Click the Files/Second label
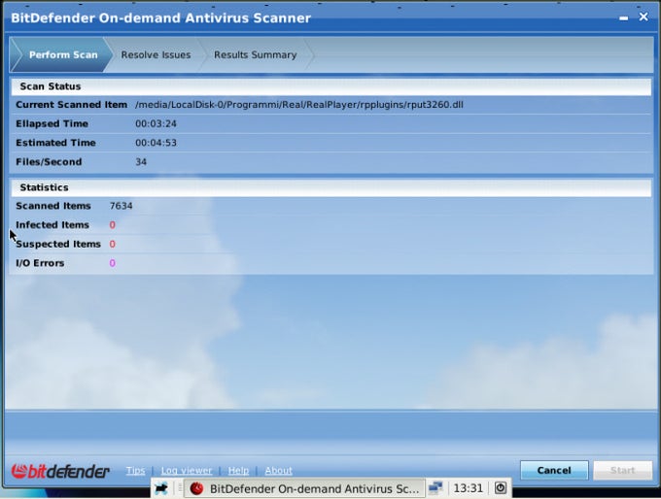This screenshot has width=661, height=499. 49,162
